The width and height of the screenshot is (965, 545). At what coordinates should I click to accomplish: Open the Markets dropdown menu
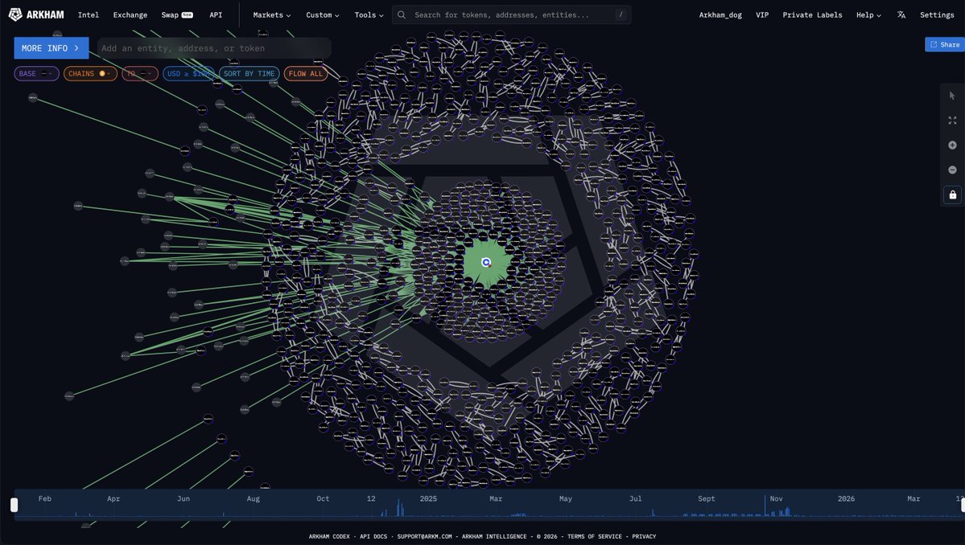272,15
